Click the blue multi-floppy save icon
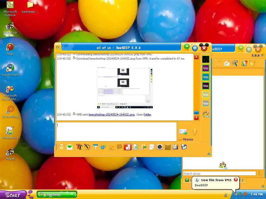This screenshot has height=199, width=266. (184, 147)
